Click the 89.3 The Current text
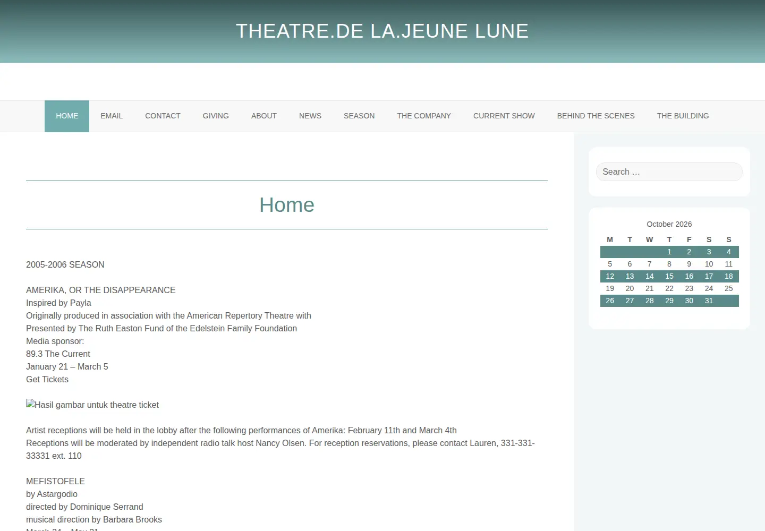 [58, 354]
